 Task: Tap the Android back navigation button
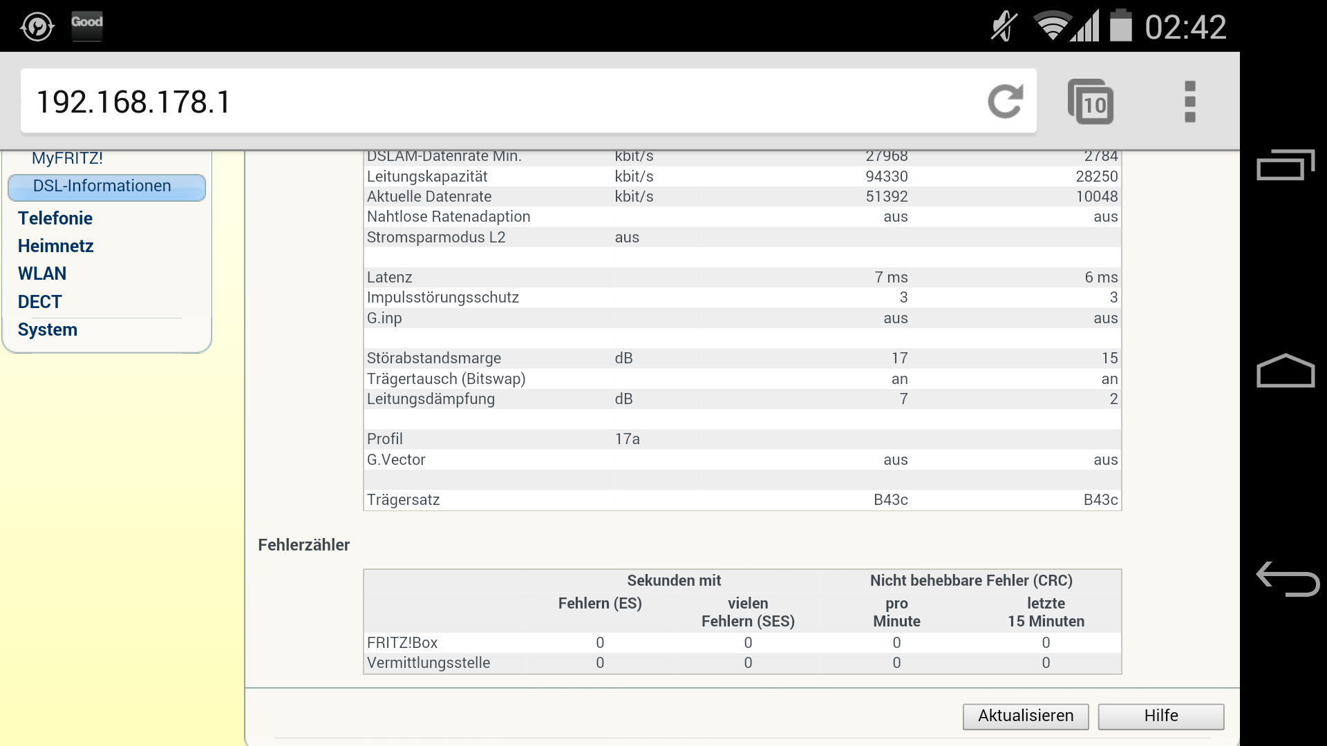coord(1286,579)
